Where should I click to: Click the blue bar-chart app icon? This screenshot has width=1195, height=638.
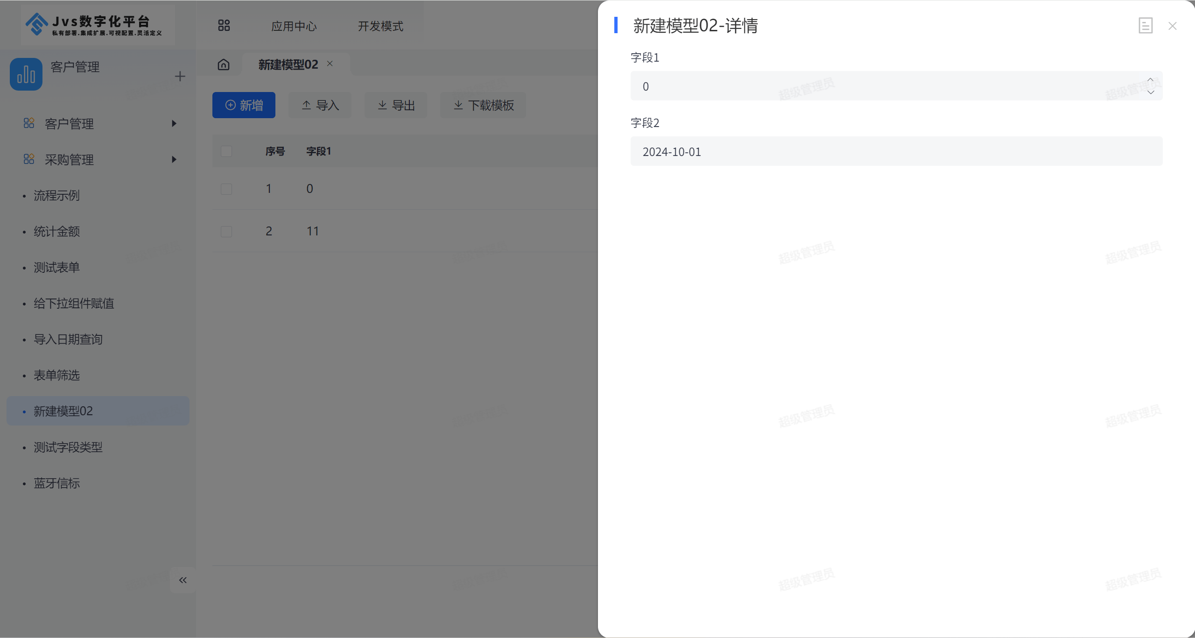[x=26, y=74]
